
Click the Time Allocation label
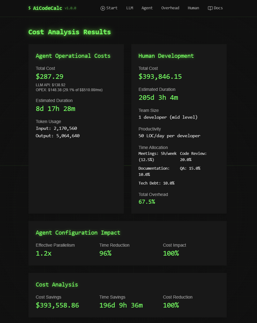tap(153, 147)
